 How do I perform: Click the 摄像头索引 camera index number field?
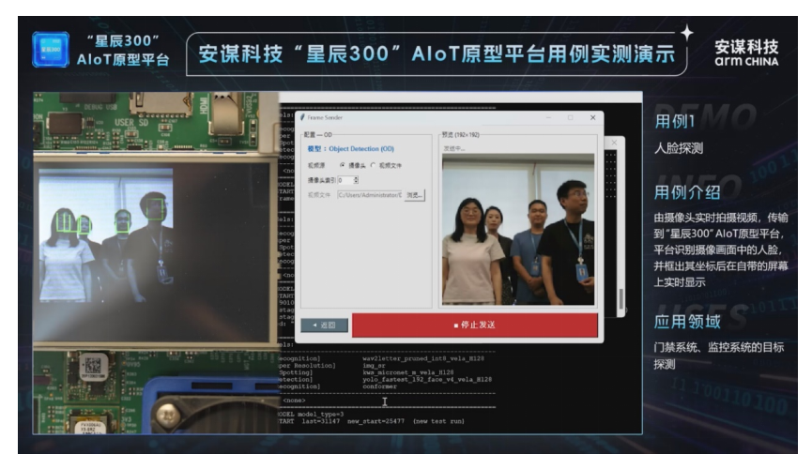[345, 180]
